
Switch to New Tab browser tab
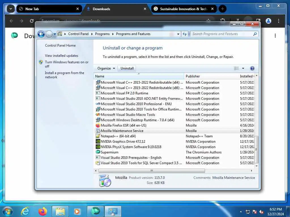[49, 9]
